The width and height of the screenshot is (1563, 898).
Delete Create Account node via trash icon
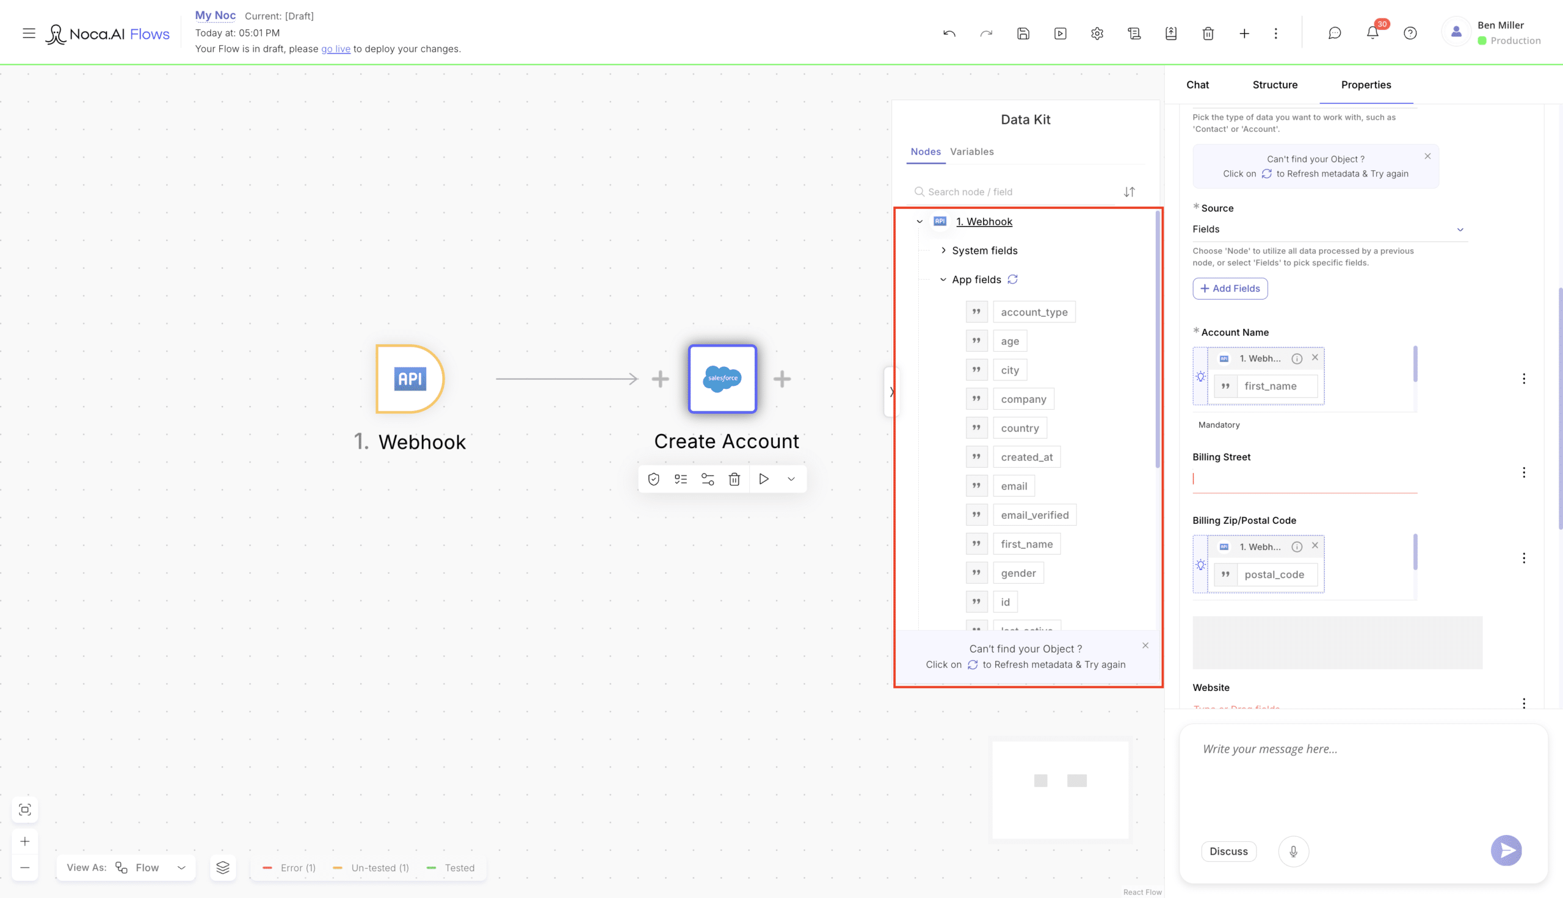pos(734,479)
